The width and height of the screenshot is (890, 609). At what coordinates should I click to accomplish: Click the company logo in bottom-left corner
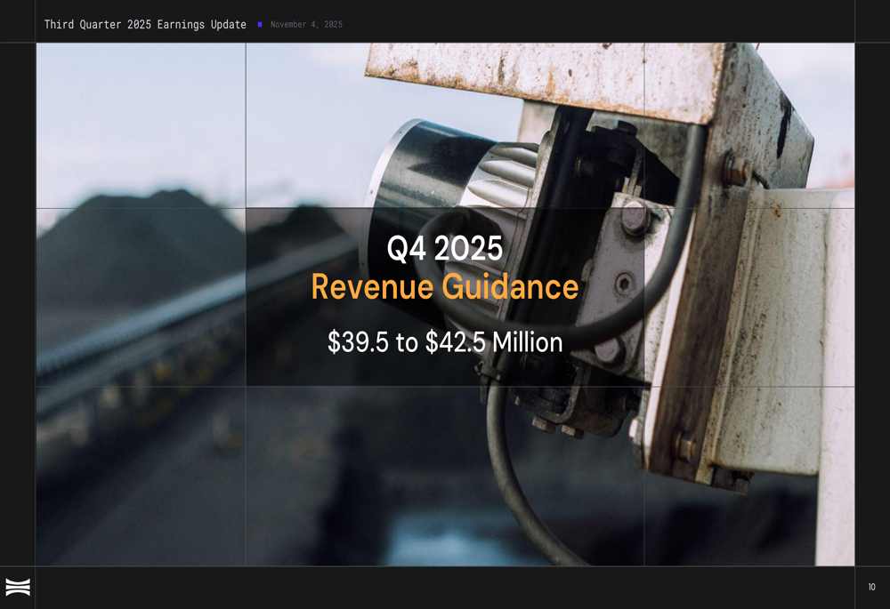(18, 587)
